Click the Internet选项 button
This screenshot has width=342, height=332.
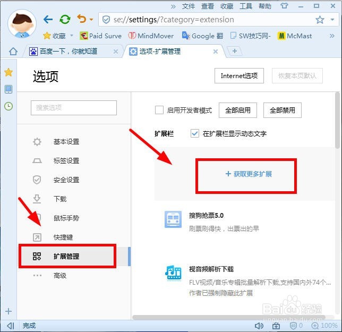[239, 75]
